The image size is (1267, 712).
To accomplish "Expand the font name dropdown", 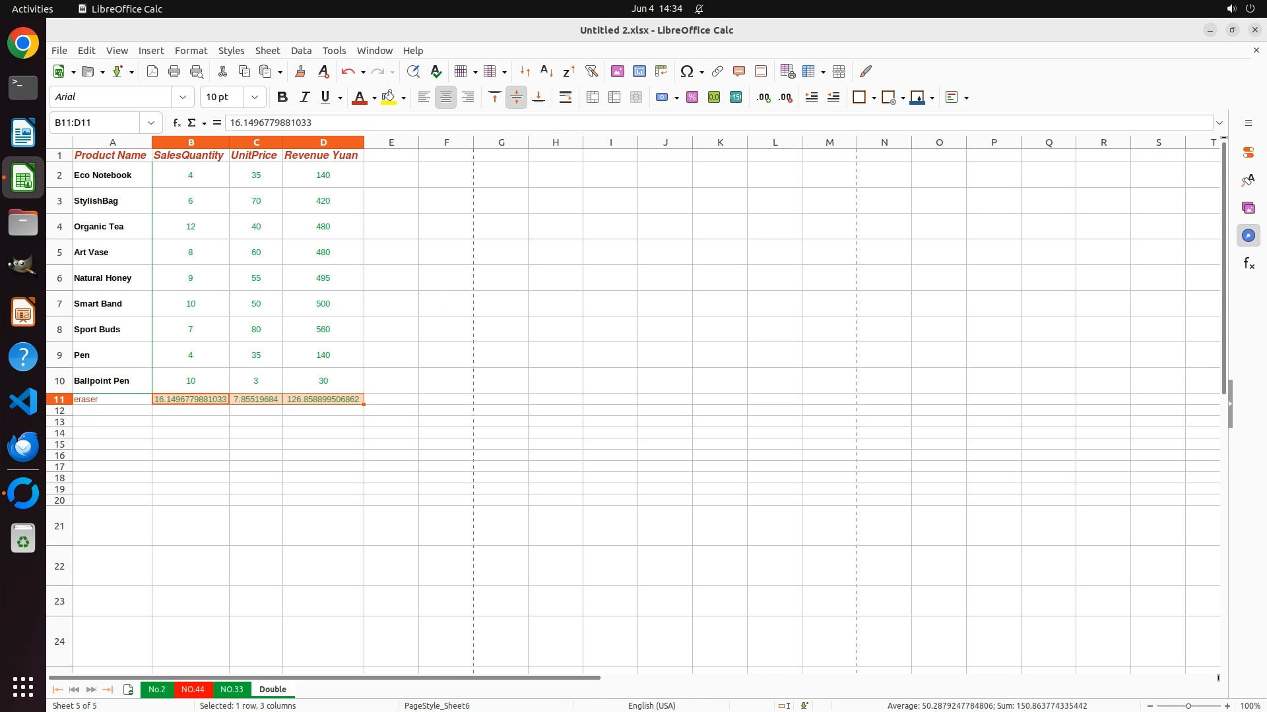I will (x=183, y=97).
